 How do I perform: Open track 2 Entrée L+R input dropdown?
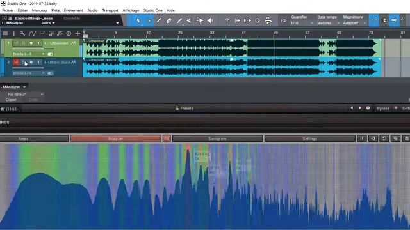point(28,73)
